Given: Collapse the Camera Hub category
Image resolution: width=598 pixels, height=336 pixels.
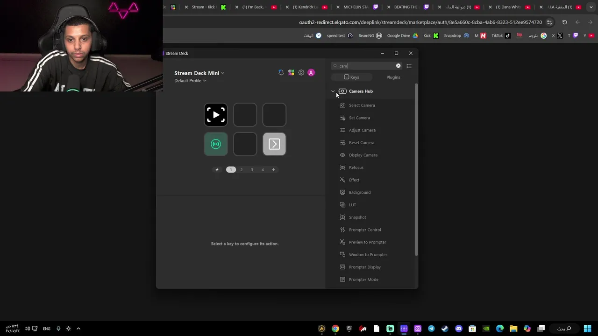Looking at the screenshot, I should 333,91.
